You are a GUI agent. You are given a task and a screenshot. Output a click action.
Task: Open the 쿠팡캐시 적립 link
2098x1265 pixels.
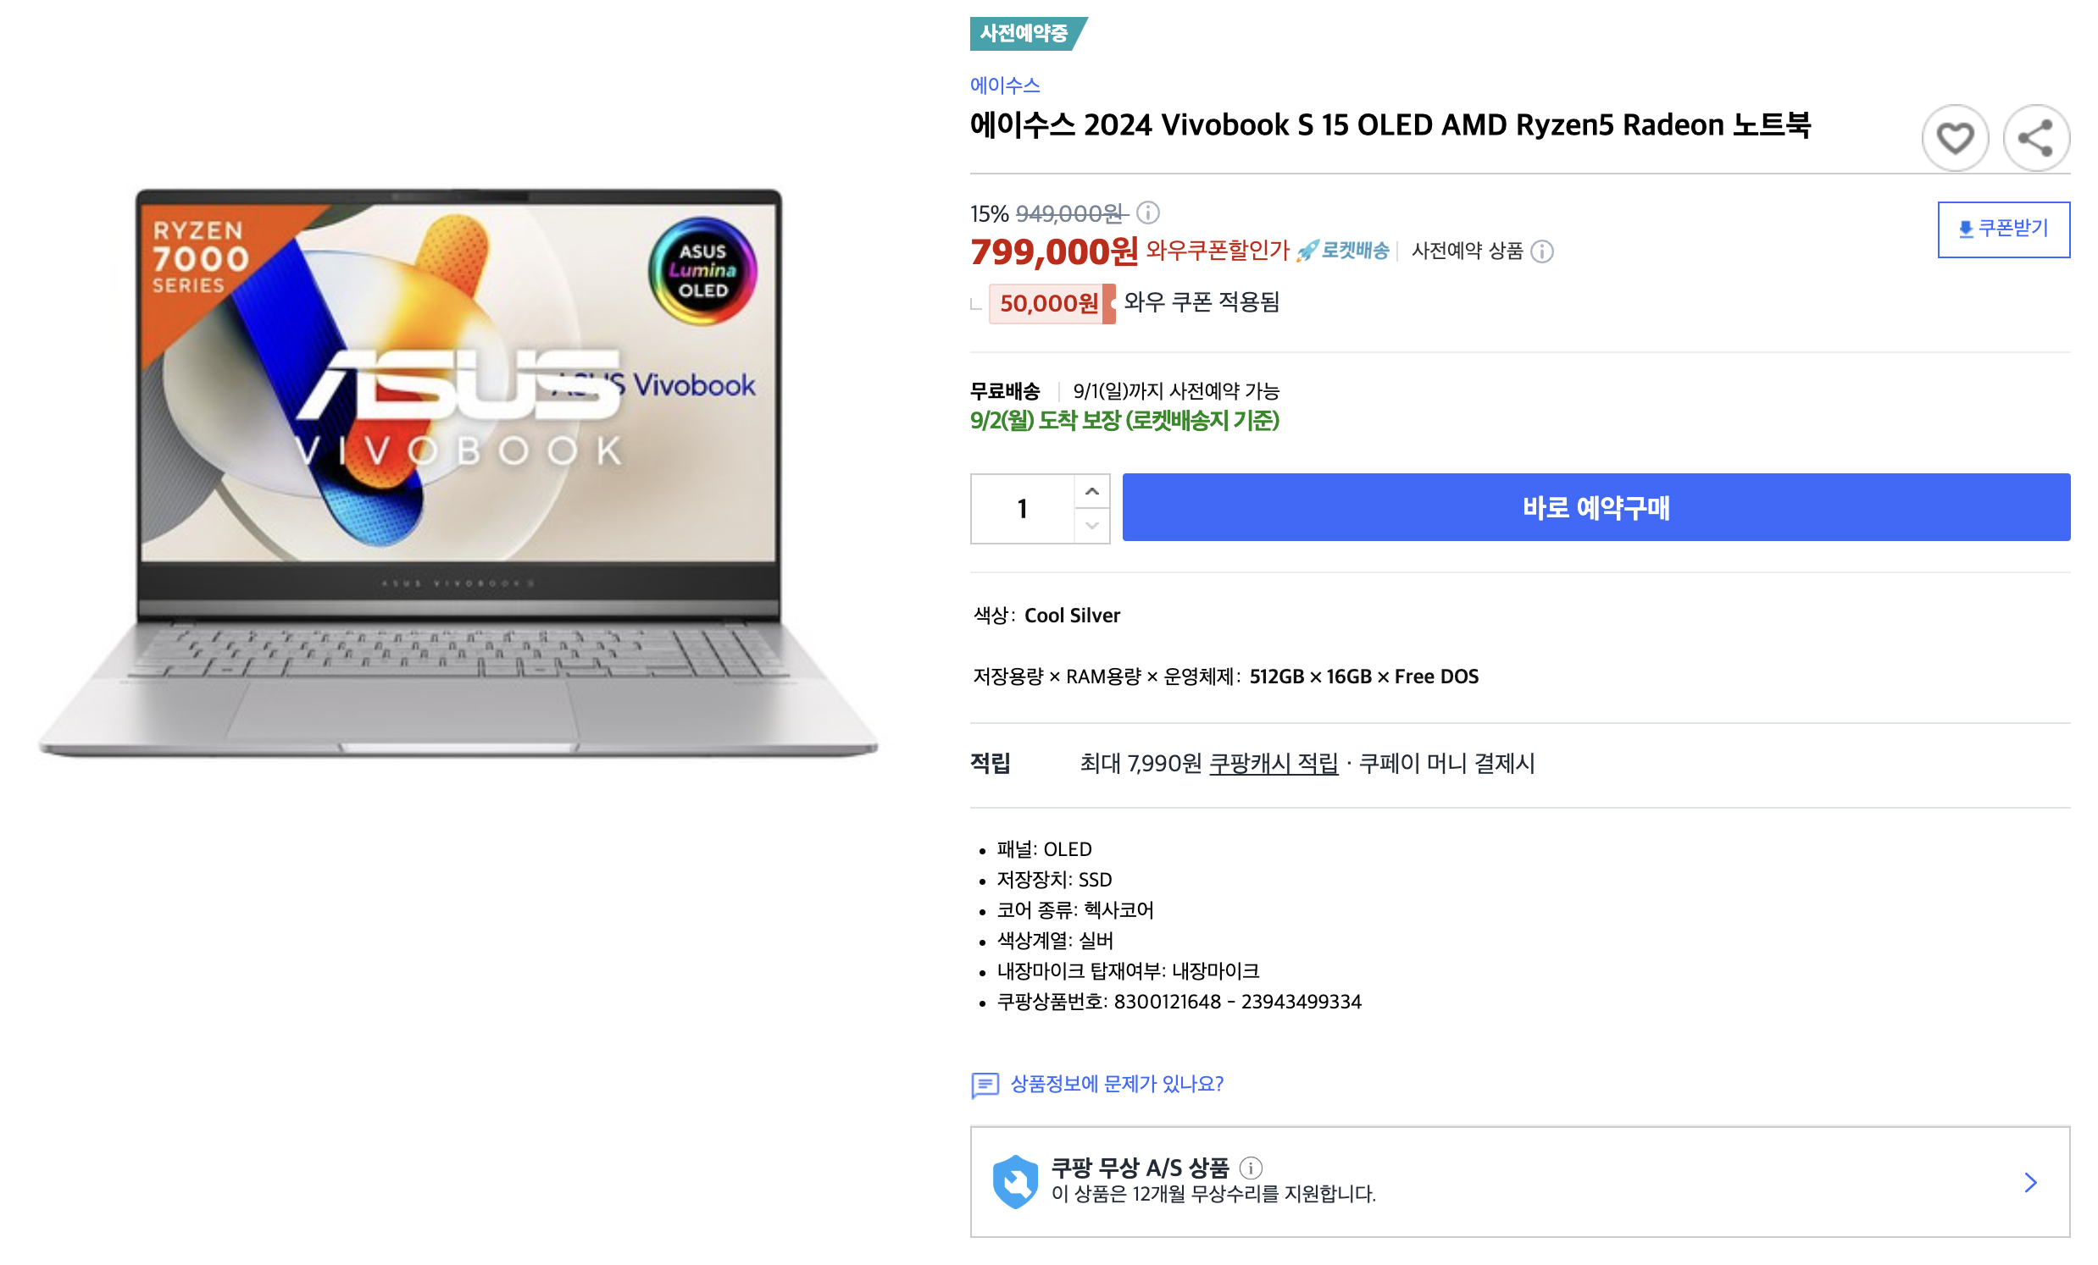1273,763
